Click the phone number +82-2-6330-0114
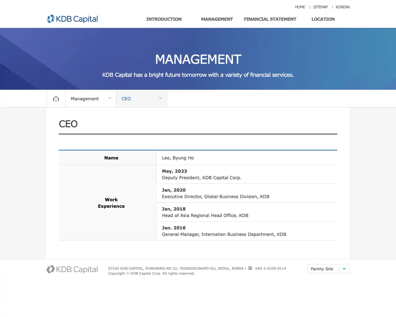This screenshot has height=317, width=396. (270, 268)
